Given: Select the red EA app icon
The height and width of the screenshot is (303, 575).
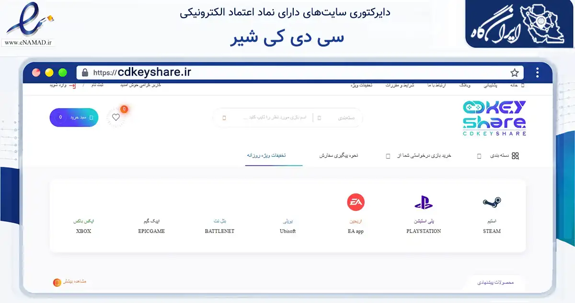Looking at the screenshot, I should tap(356, 202).
